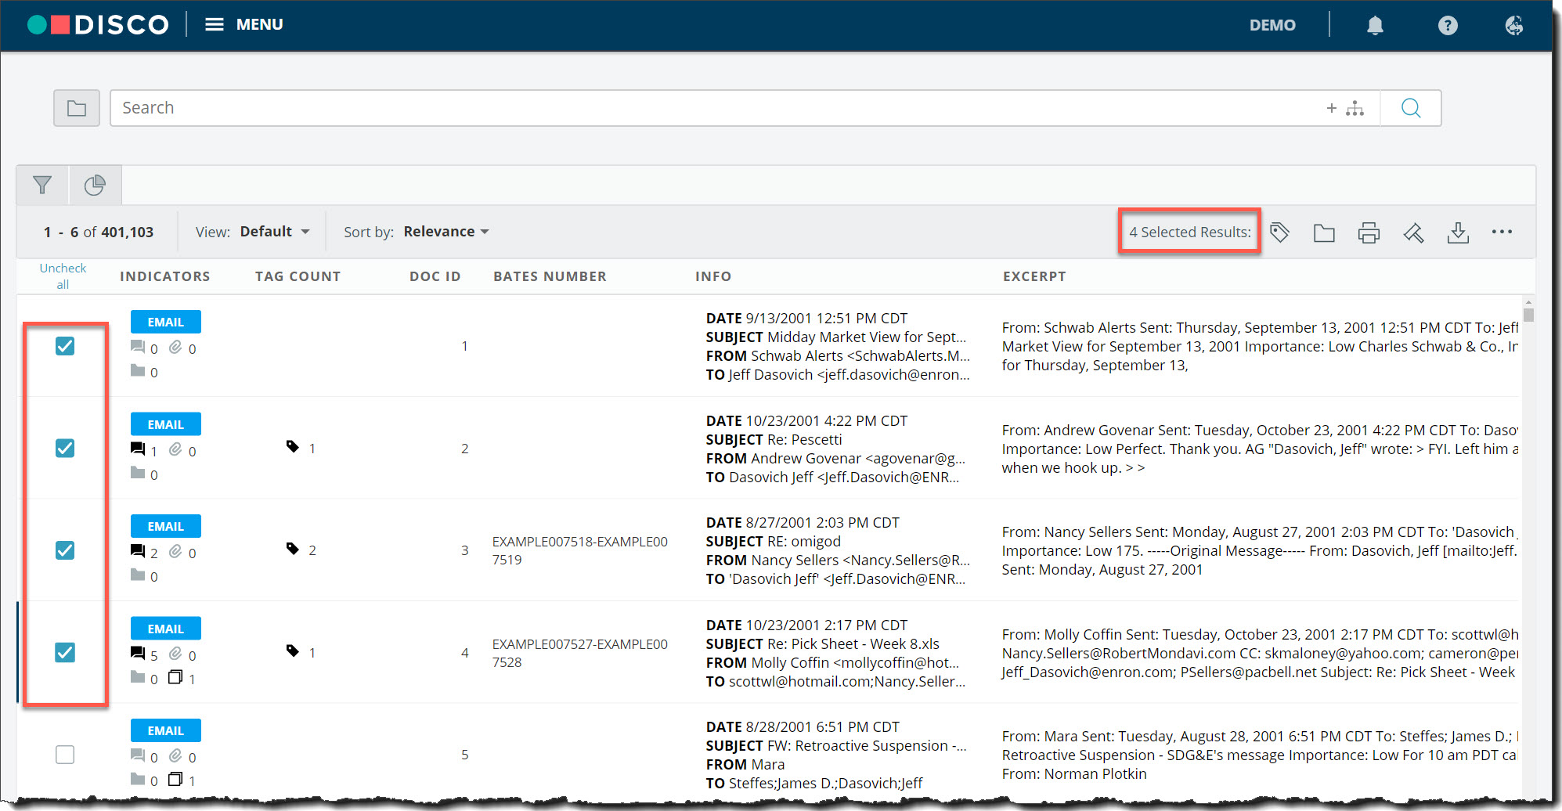This screenshot has height=811, width=1562.
Task: Add selected results to a folder
Action: point(1324,232)
